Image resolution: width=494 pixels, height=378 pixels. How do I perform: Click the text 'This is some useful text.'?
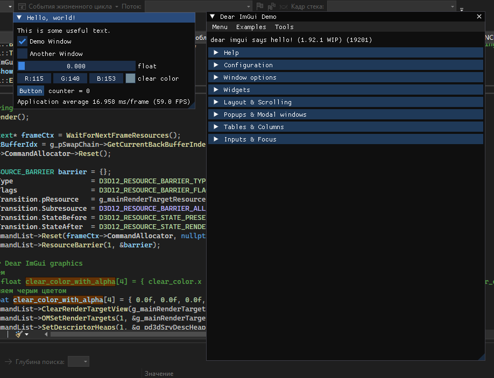click(x=63, y=31)
